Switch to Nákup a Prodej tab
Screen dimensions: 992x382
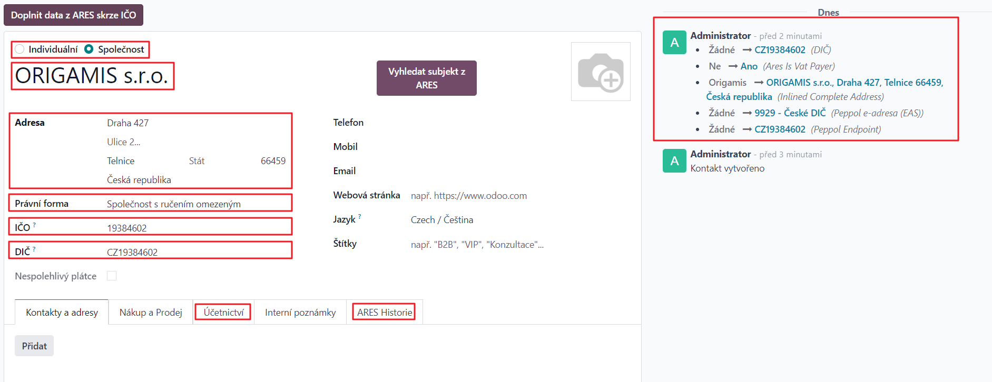click(x=151, y=313)
